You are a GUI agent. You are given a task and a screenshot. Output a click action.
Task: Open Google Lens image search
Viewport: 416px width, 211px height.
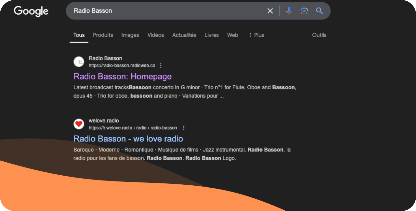click(304, 11)
